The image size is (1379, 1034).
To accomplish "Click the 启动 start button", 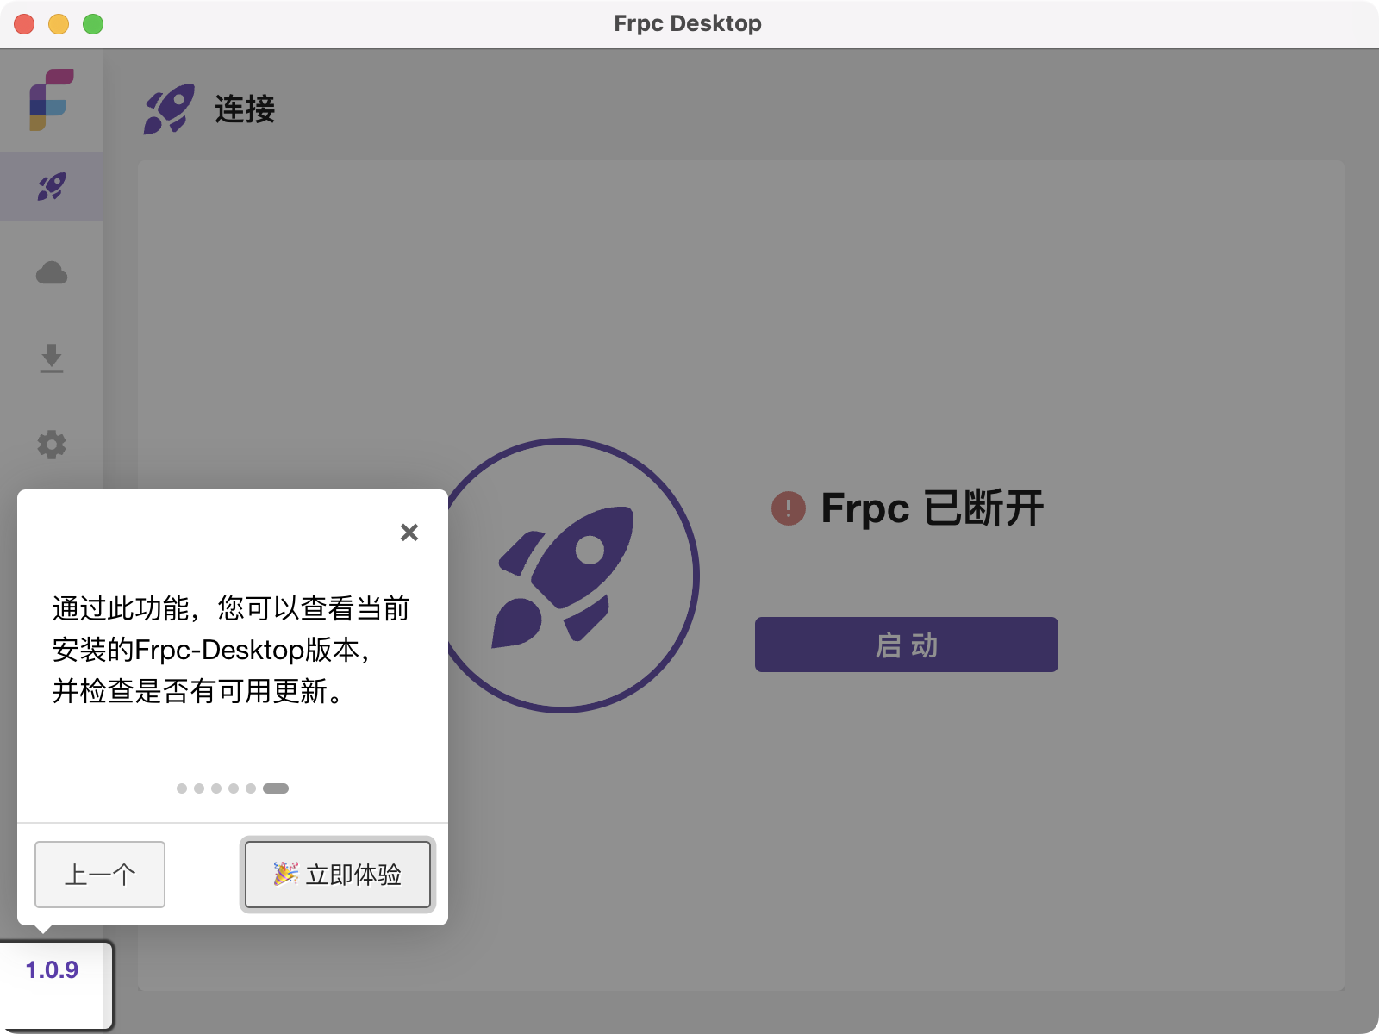I will point(907,645).
